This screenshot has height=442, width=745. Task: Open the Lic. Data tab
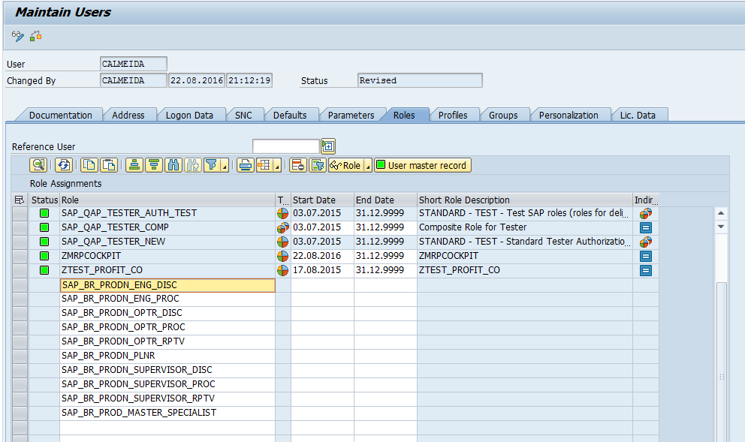(x=638, y=115)
